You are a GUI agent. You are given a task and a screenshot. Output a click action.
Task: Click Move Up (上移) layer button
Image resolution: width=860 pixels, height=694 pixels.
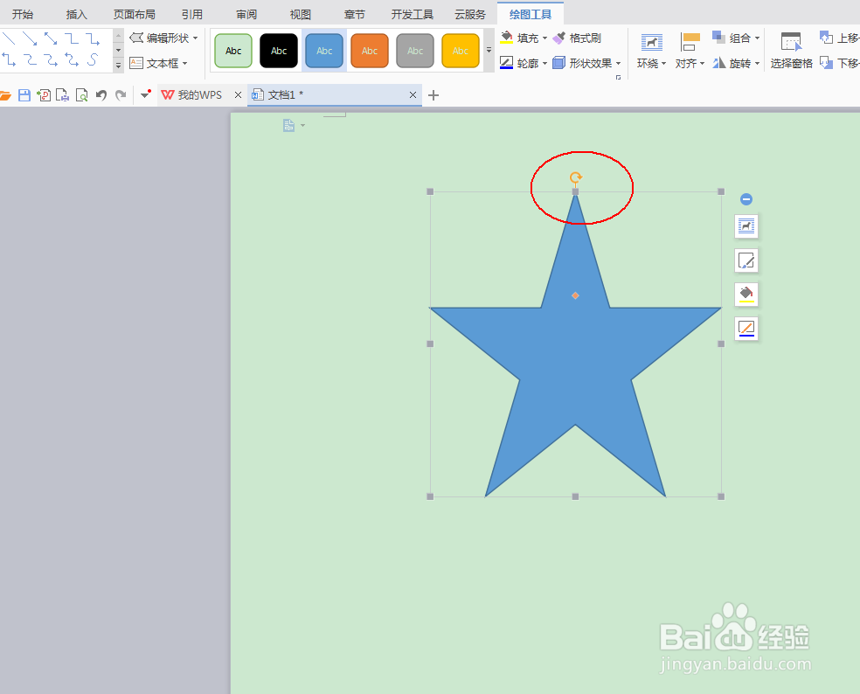coord(839,38)
